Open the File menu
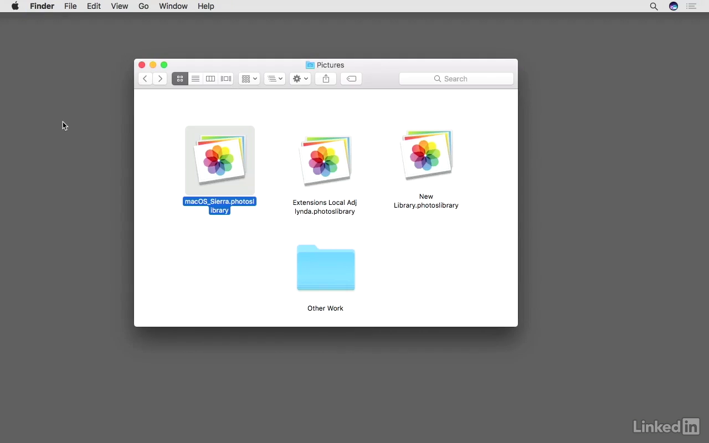 tap(70, 6)
